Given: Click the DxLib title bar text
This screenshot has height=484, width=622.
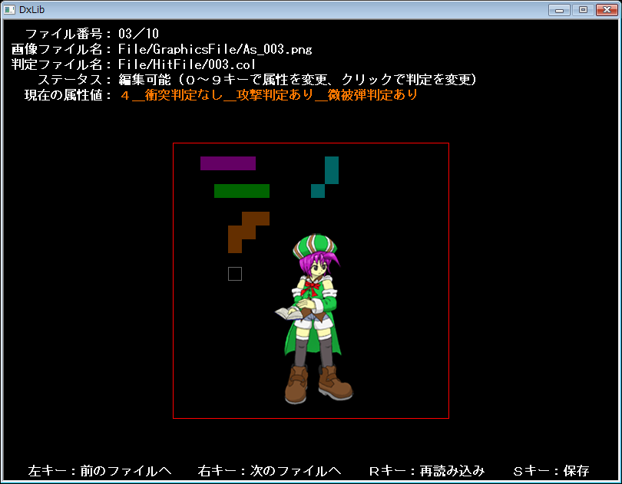Looking at the screenshot, I should click(x=31, y=10).
